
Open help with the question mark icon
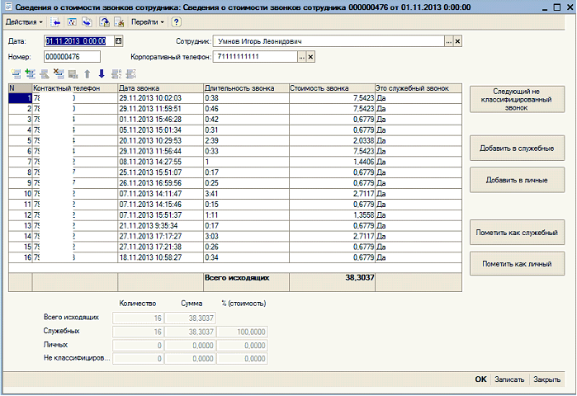click(x=176, y=22)
